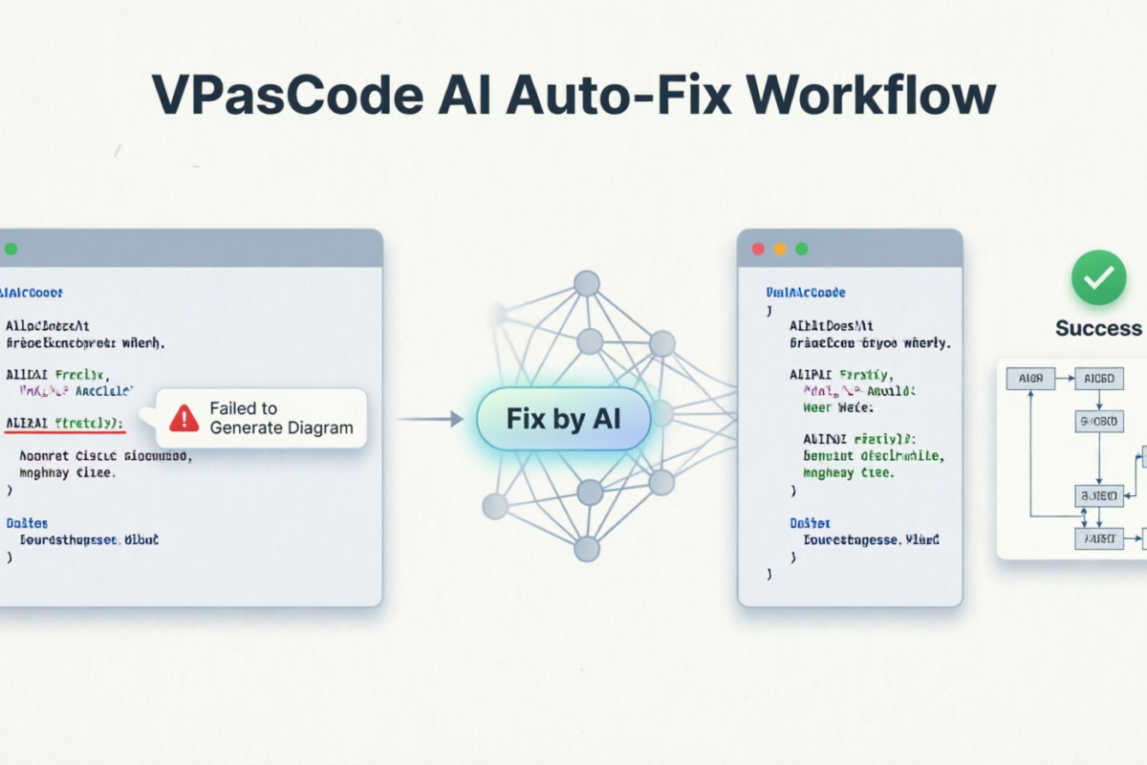Click the "VPasCode AI Auto-Fix Workflow" heading

tap(573, 96)
